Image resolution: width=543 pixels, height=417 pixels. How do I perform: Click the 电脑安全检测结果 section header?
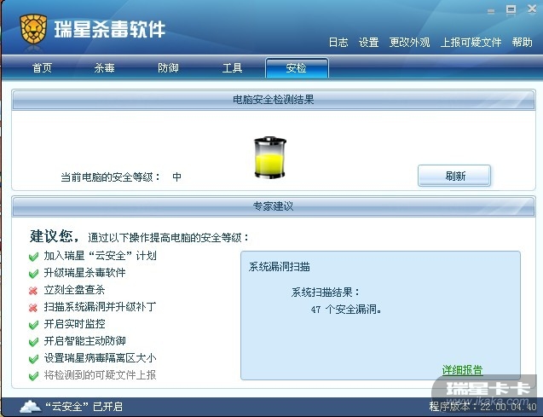tap(274, 100)
